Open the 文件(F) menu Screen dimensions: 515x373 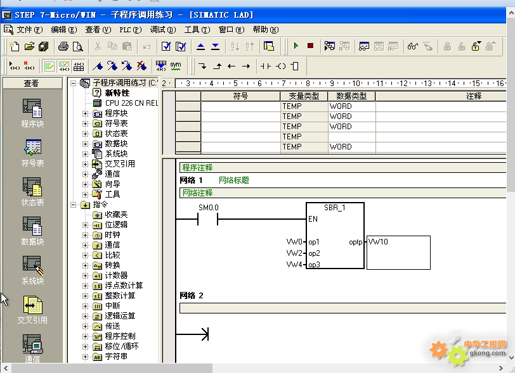click(30, 30)
